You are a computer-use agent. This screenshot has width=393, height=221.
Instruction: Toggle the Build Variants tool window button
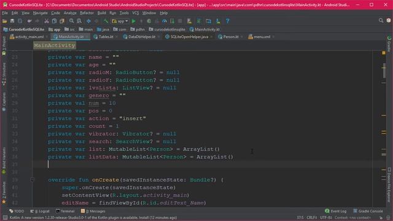coord(4,160)
